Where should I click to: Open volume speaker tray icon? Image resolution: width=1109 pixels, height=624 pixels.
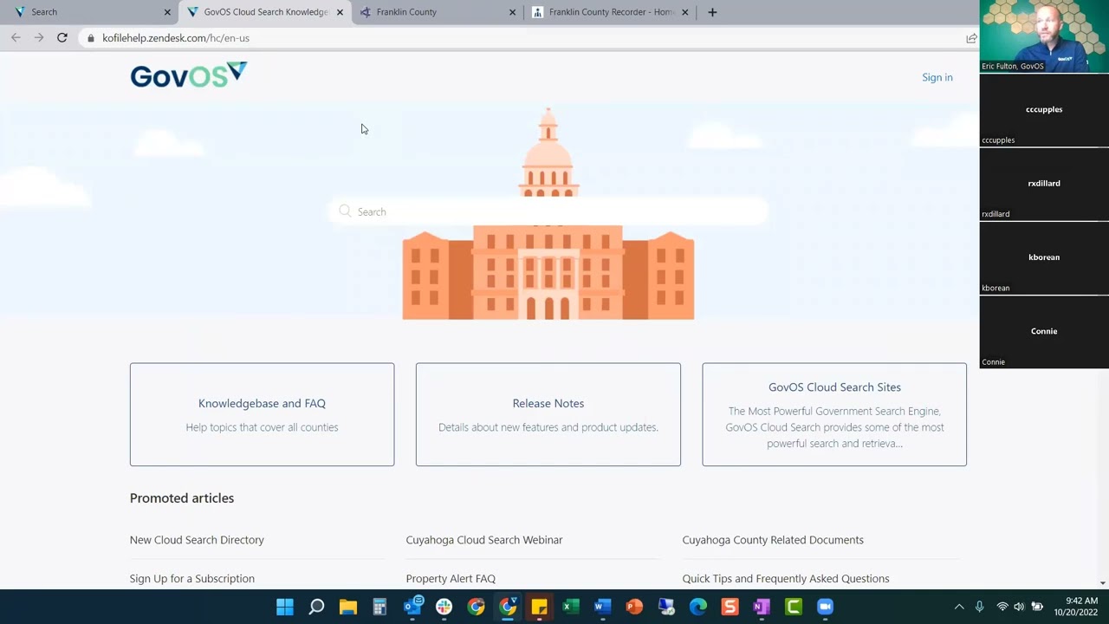[1019, 607]
